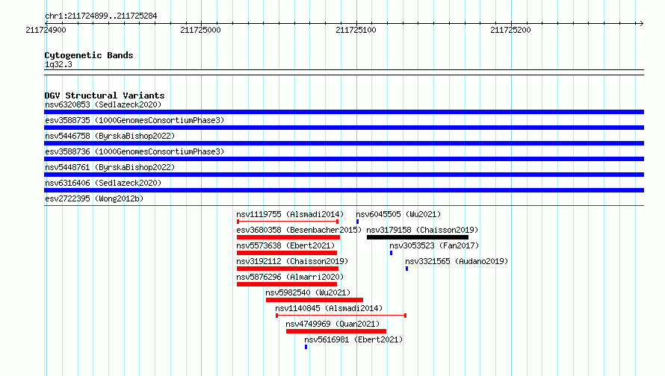665x376 pixels.
Task: Click blue marker under nsv3321565
Action: (x=406, y=269)
